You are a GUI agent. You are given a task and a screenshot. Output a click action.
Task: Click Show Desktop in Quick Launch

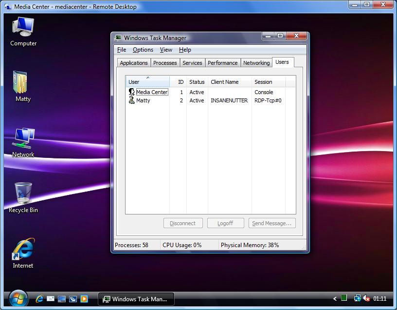(x=61, y=299)
